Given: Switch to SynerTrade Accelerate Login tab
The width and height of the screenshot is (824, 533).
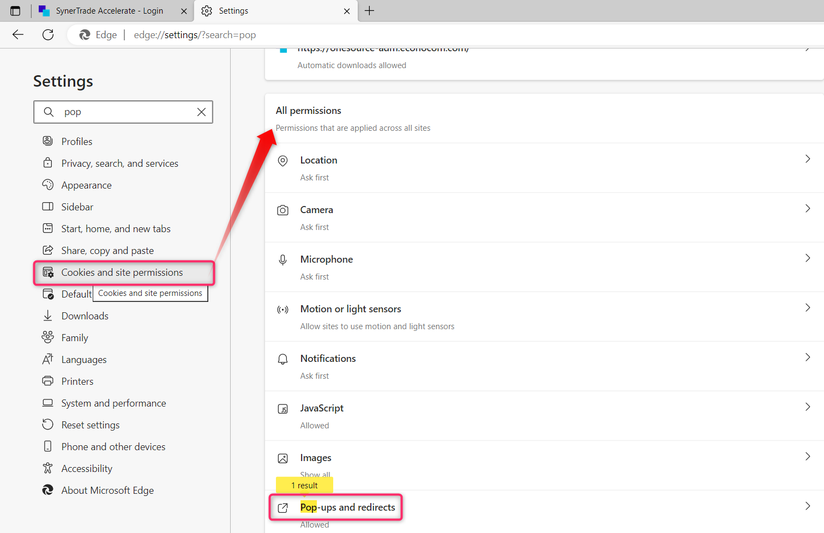Looking at the screenshot, I should [109, 11].
